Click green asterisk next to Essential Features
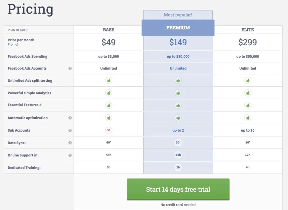This screenshot has height=210, width=288. (x=41, y=105)
